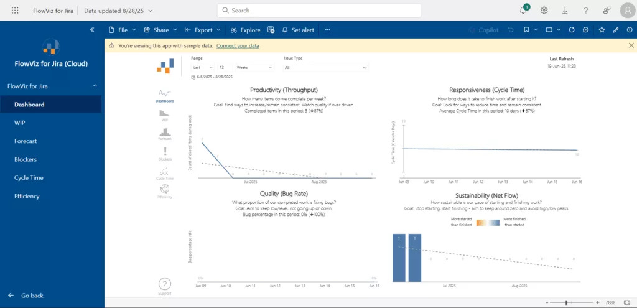Favorite the report with the star icon
This screenshot has width=637, height=308.
pos(602,30)
